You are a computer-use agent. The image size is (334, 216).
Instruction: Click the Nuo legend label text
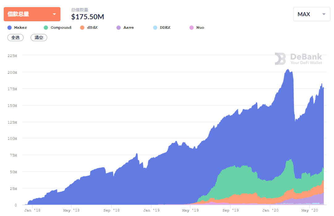[200, 28]
